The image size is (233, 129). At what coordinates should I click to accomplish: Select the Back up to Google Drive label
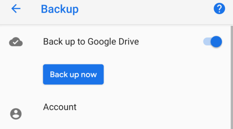pos(91,42)
